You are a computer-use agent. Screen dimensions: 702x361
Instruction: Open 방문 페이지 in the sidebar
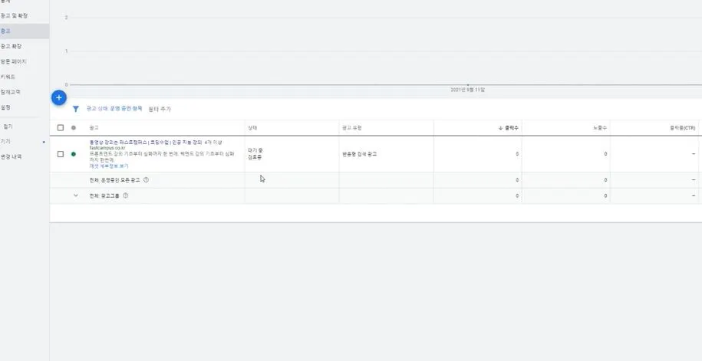click(x=14, y=61)
